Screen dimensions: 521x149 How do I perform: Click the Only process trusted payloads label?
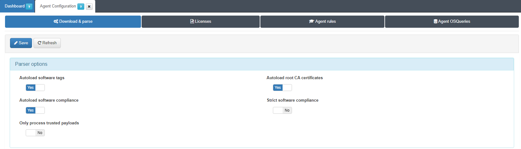[49, 123]
